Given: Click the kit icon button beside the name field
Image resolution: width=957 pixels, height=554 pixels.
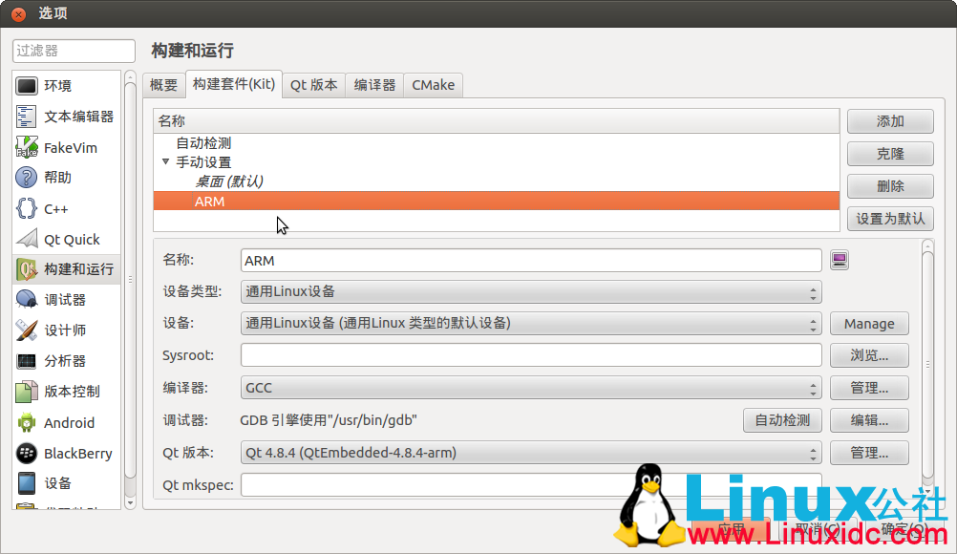Looking at the screenshot, I should click(x=839, y=260).
